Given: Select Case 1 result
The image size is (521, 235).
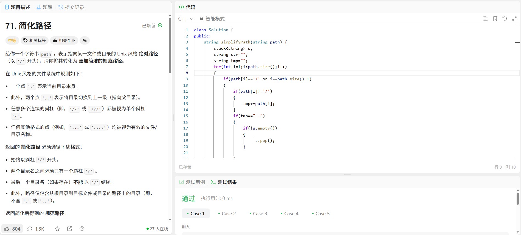Looking at the screenshot, I should point(196,213).
